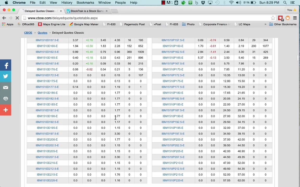Open the Apps launcher in bookmarks bar
Viewport: 300px width, 187px height.
coord(8,24)
